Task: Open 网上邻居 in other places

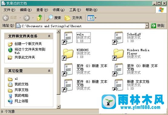Action: pyautogui.click(x=21, y=101)
